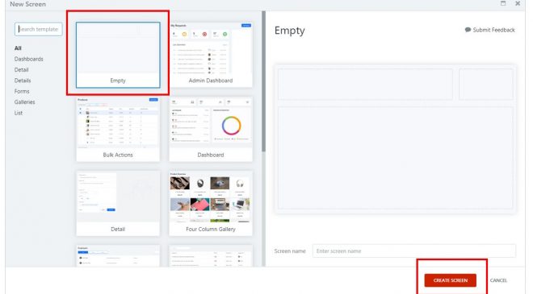Image resolution: width=533 pixels, height=294 pixels.
Task: Show the Details category templates
Action: pyautogui.click(x=23, y=81)
